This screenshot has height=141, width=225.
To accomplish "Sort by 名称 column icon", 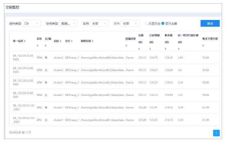I will pos(37,45).
